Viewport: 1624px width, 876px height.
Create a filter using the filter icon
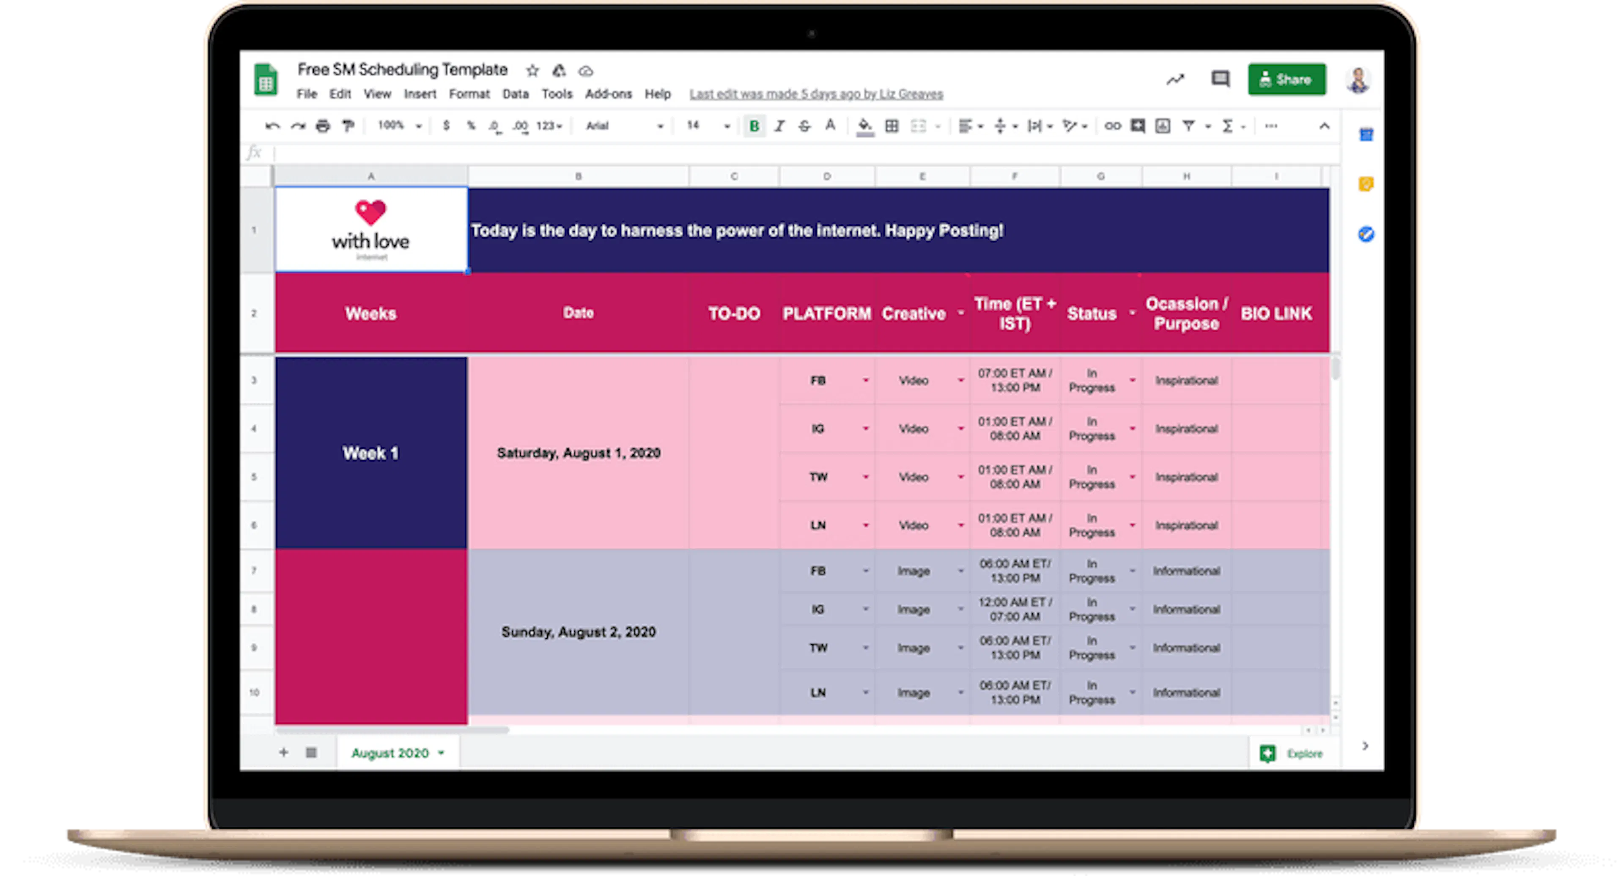(x=1189, y=126)
